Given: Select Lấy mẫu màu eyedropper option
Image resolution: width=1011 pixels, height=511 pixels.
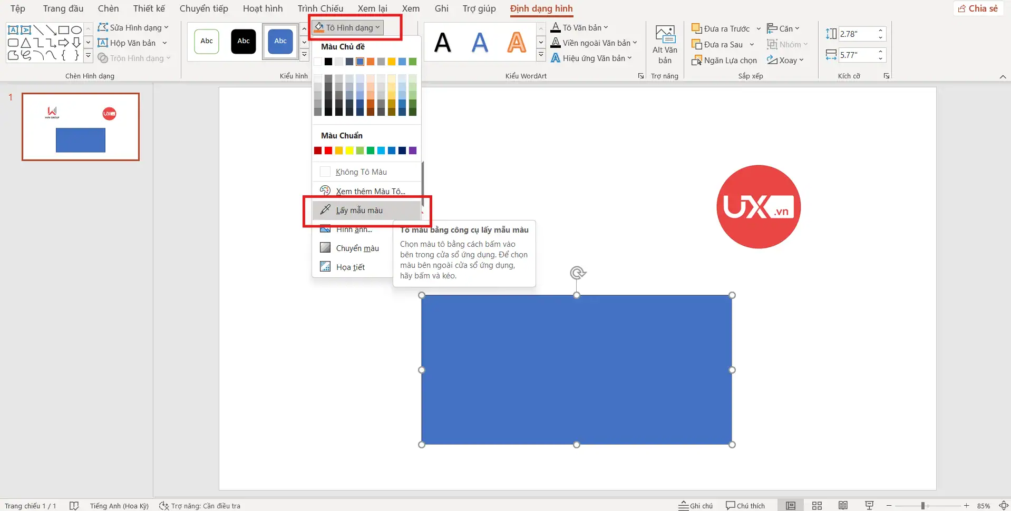Looking at the screenshot, I should (360, 210).
